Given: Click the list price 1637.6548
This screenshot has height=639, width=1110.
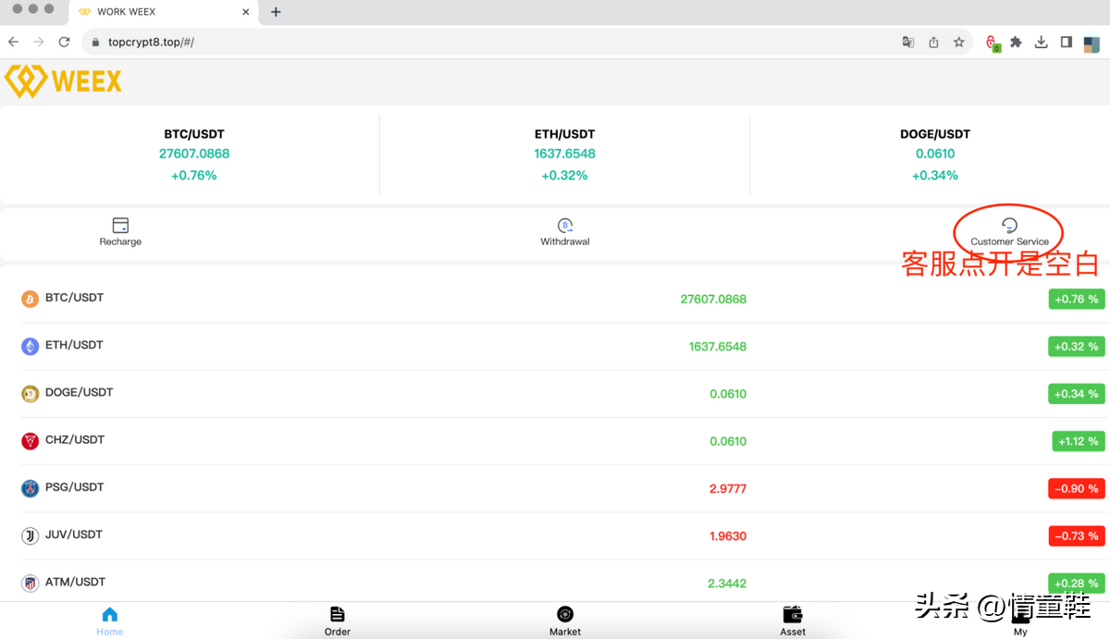Looking at the screenshot, I should (718, 347).
